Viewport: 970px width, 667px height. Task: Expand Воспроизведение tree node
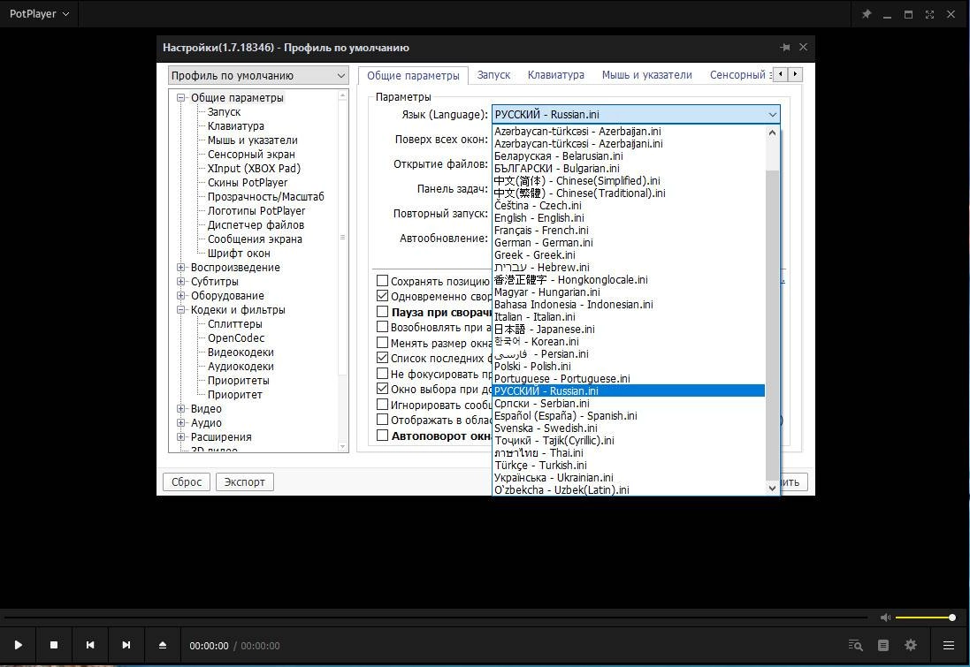[x=181, y=268]
